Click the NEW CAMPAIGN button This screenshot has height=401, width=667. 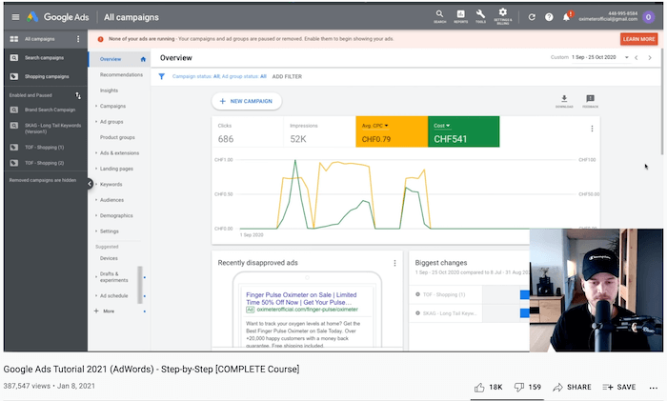247,101
